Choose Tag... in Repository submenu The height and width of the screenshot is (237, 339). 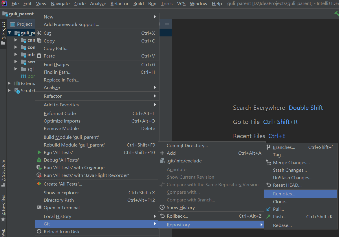point(300,155)
